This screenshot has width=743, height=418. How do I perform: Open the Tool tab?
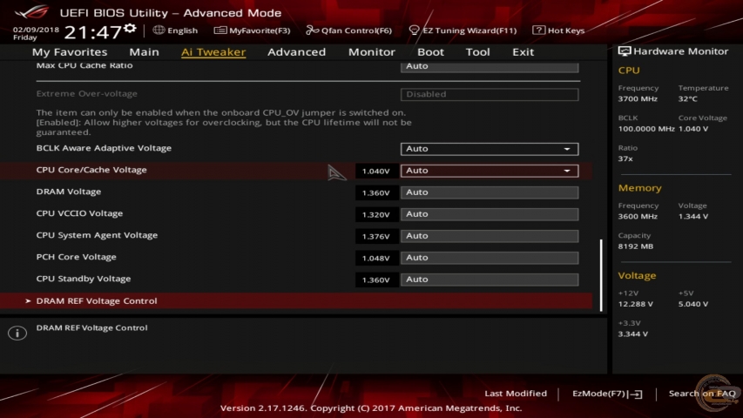pos(477,51)
